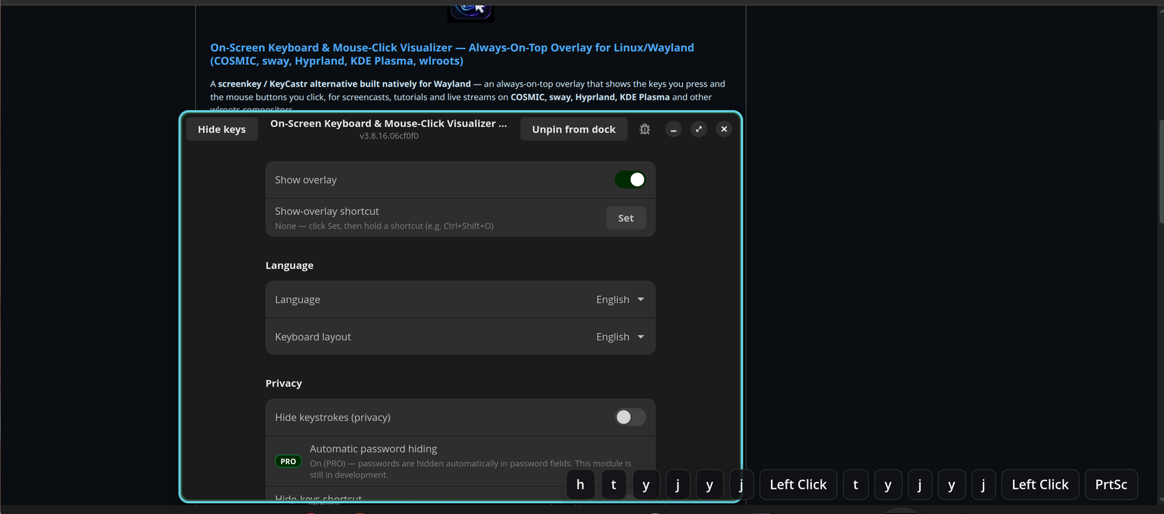Close the visualizer settings window

[724, 129]
